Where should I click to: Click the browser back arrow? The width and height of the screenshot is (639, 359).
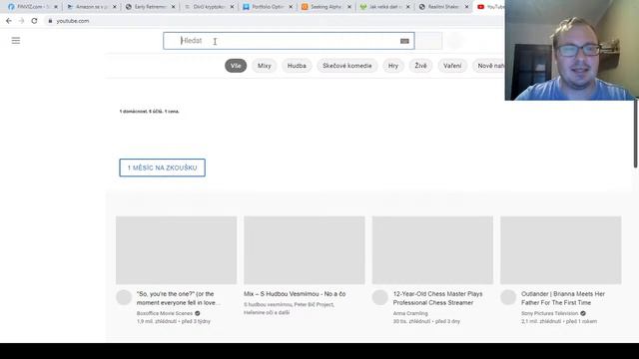click(x=9, y=21)
